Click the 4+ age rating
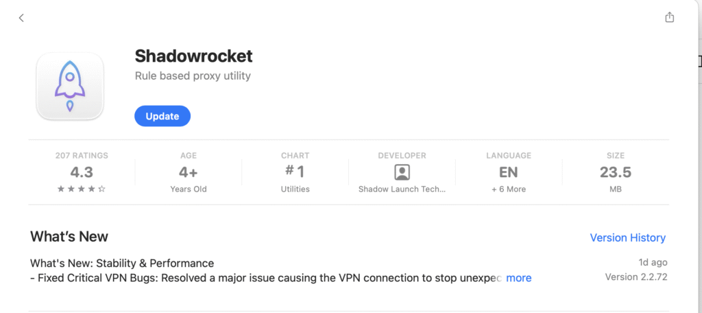Viewport: 702px width, 313px height. point(188,172)
